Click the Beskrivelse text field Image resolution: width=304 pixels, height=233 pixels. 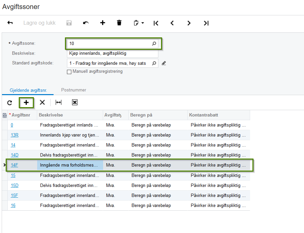click(x=112, y=53)
